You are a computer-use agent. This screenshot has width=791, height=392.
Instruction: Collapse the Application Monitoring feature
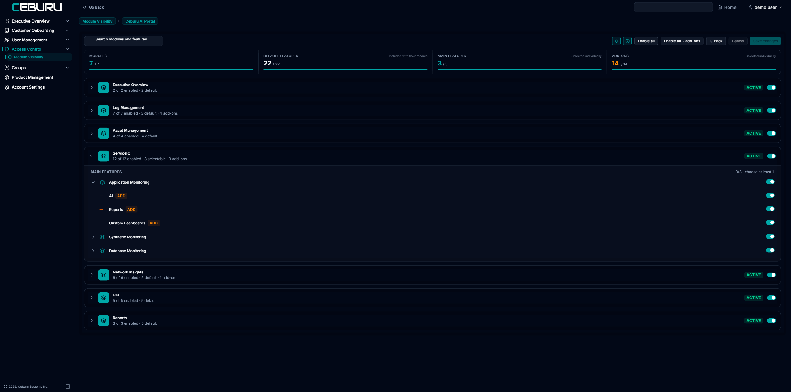coord(93,182)
